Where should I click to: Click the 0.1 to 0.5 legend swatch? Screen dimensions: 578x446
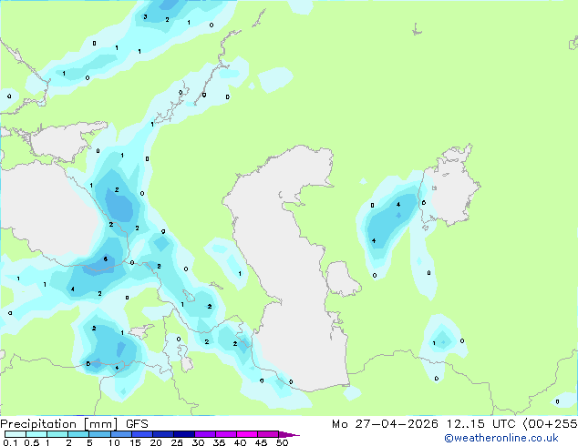coord(15,434)
